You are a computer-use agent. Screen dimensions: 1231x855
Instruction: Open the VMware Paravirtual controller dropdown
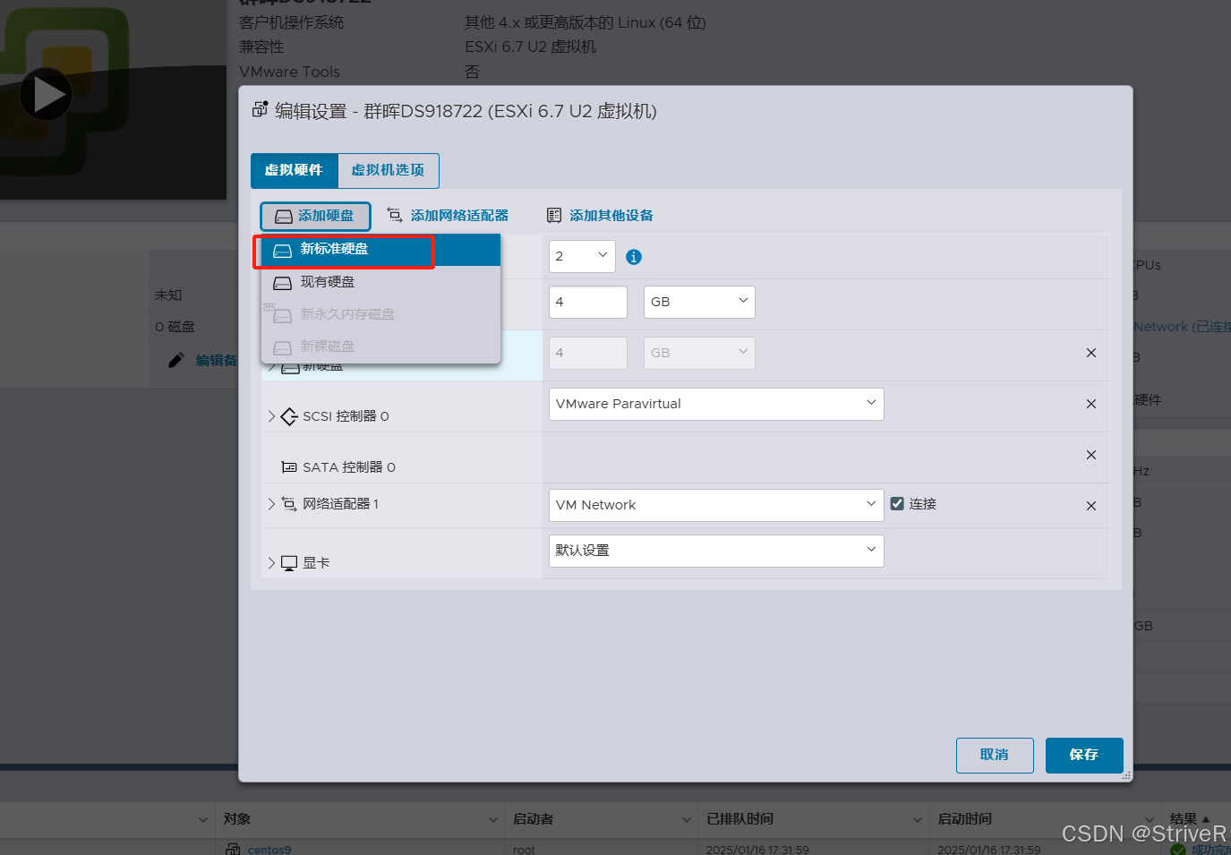point(716,404)
